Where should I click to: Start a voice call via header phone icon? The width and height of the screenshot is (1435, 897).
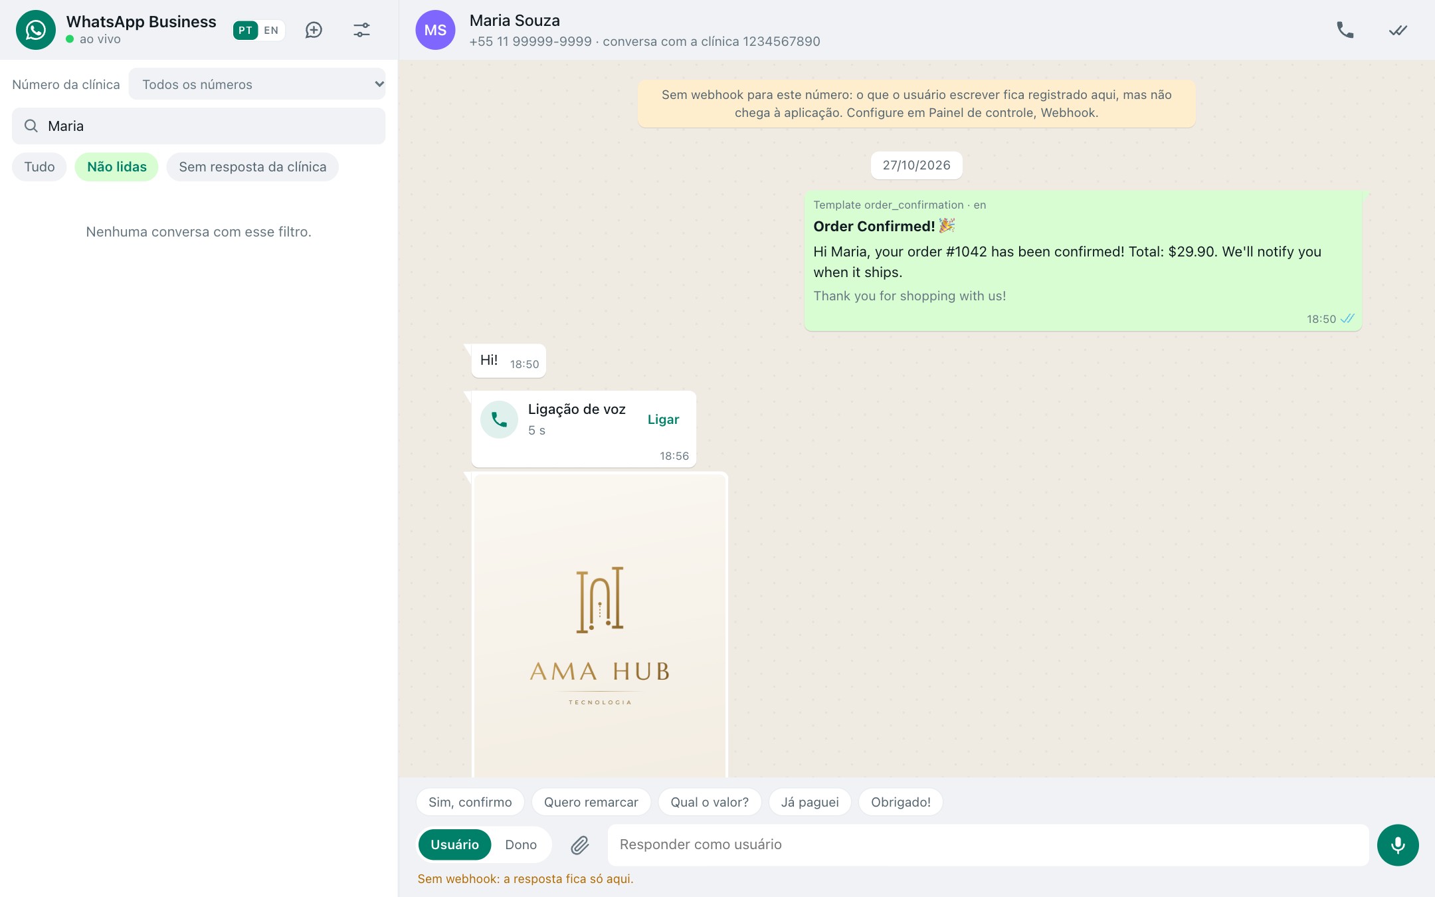tap(1345, 30)
